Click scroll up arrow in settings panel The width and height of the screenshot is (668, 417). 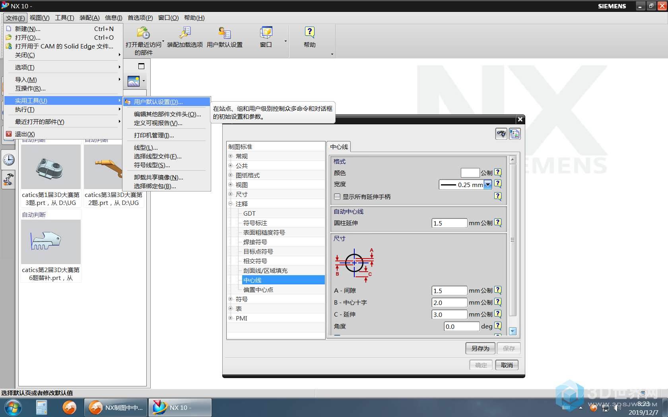513,160
